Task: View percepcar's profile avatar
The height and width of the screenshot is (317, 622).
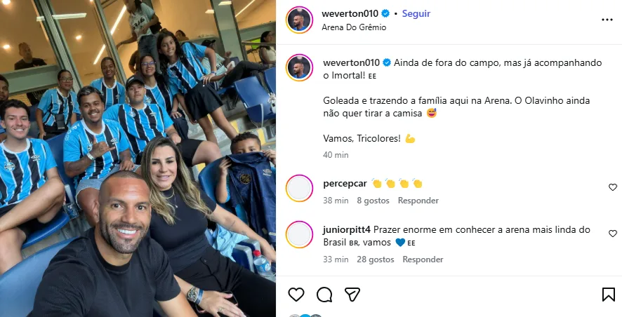Action: pyautogui.click(x=300, y=188)
